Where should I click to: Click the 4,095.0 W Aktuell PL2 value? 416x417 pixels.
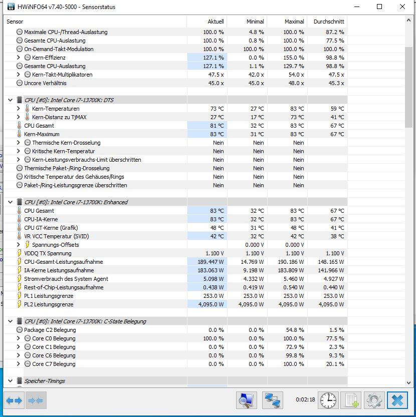(x=211, y=304)
